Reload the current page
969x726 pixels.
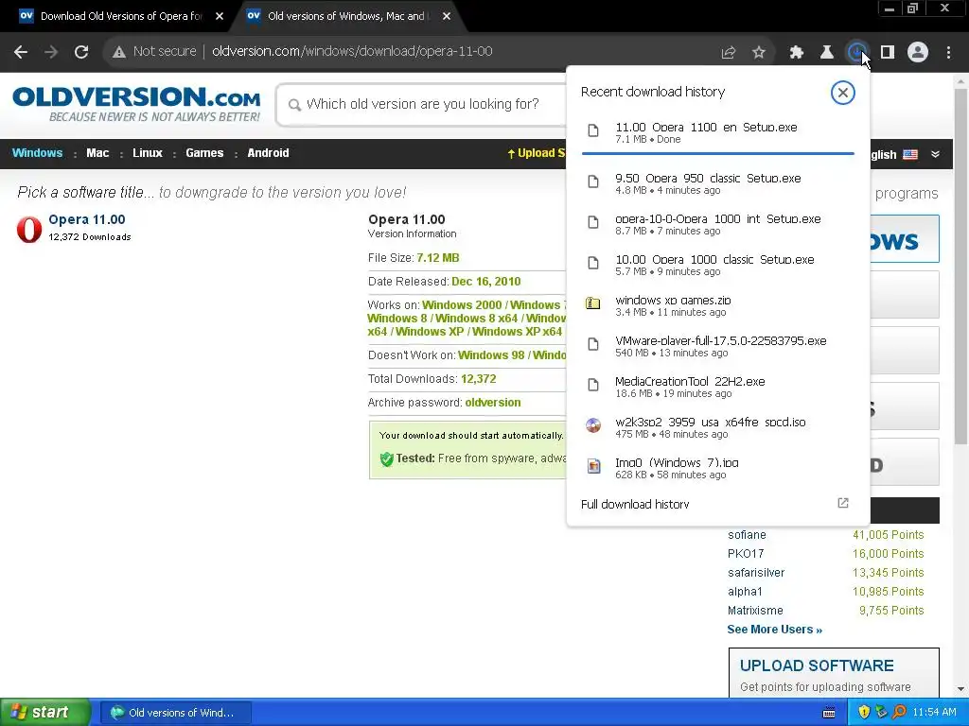[81, 52]
